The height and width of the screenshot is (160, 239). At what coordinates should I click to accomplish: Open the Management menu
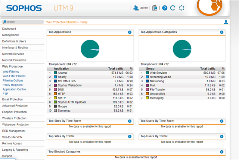(x=22, y=35)
